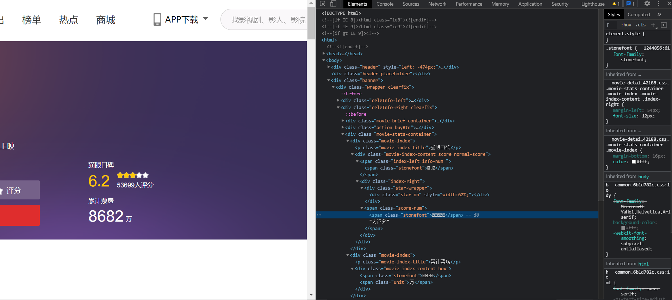The height and width of the screenshot is (300, 672).
Task: Collapse the star-wrapper div node
Action: tap(362, 188)
